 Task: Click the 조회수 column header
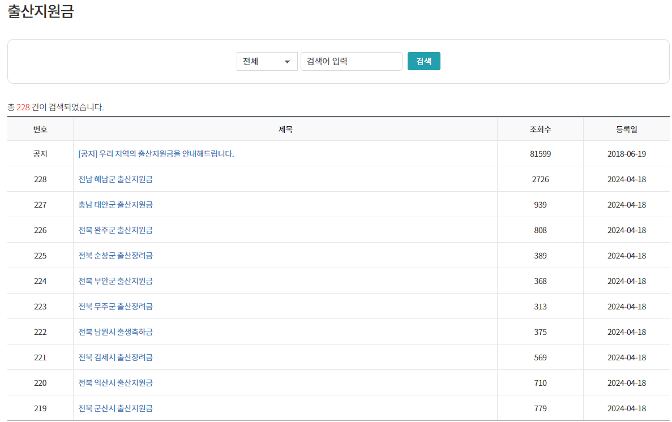541,130
